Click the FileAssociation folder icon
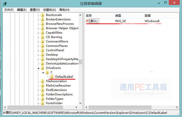 (42, 81)
